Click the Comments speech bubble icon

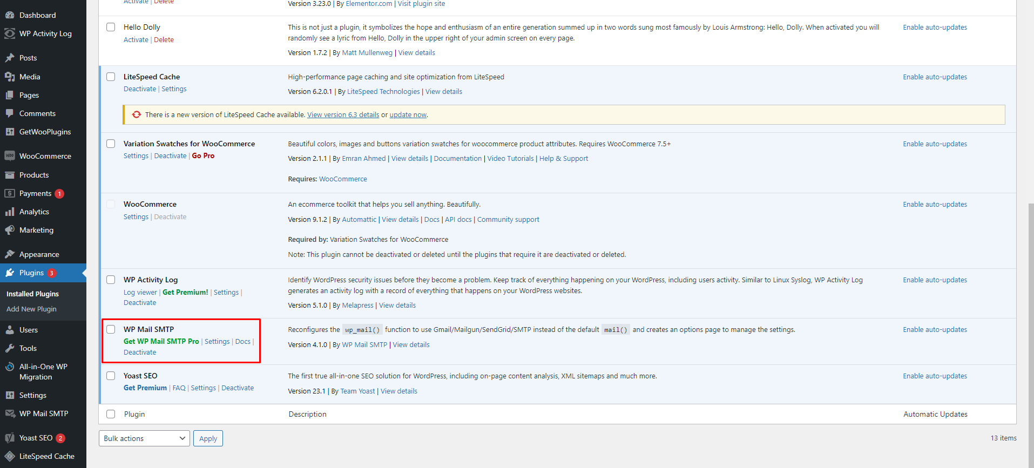[x=10, y=113]
